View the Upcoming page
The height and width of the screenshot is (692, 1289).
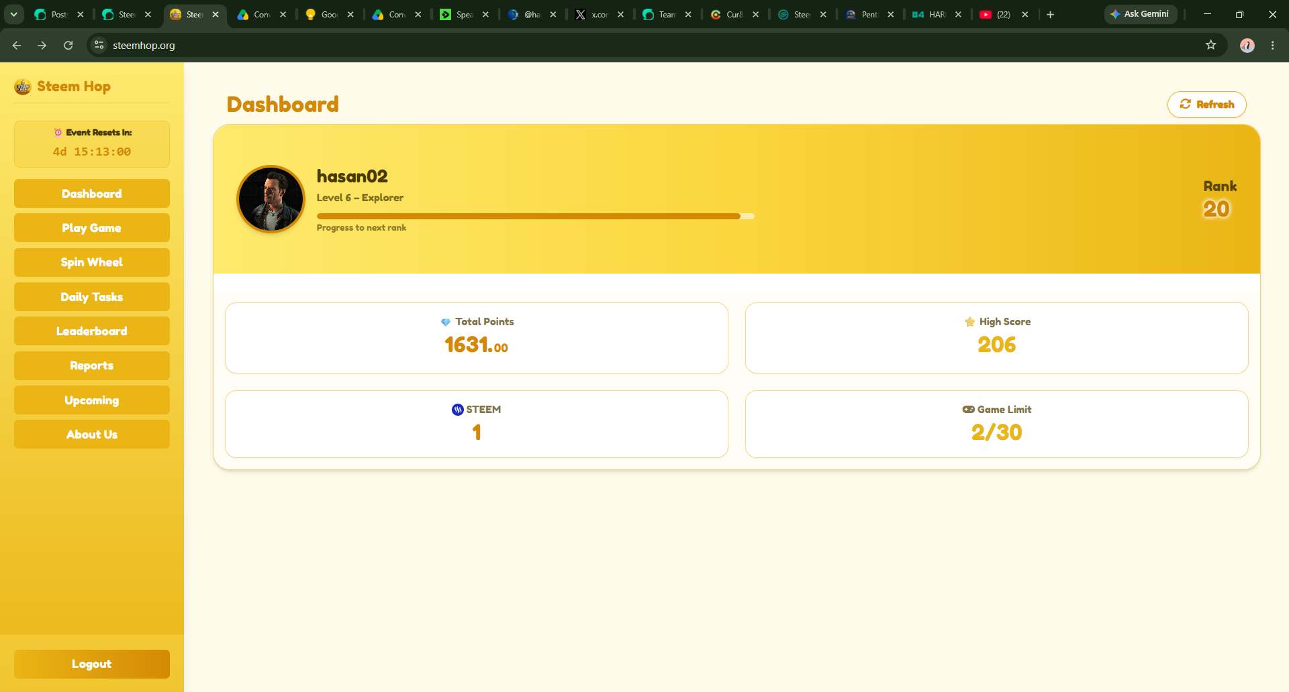[92, 400]
